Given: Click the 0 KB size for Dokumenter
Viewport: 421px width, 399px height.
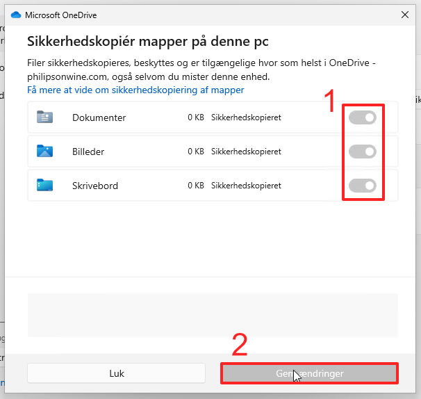Looking at the screenshot, I should click(x=196, y=117).
